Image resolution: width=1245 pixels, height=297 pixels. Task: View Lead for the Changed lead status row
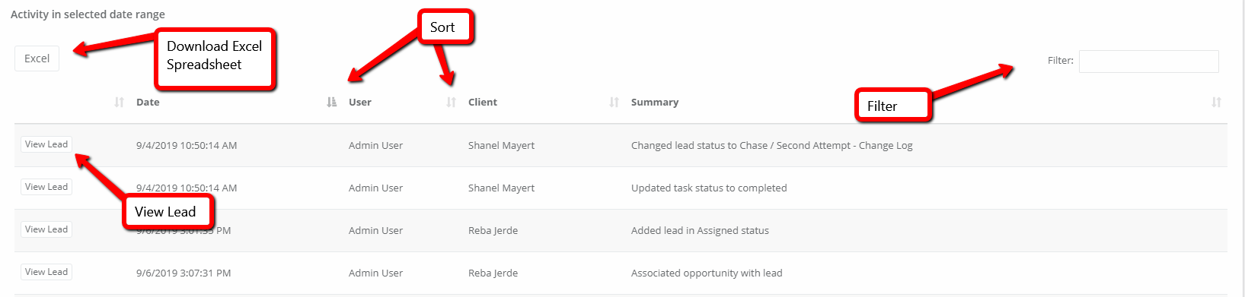(x=46, y=144)
